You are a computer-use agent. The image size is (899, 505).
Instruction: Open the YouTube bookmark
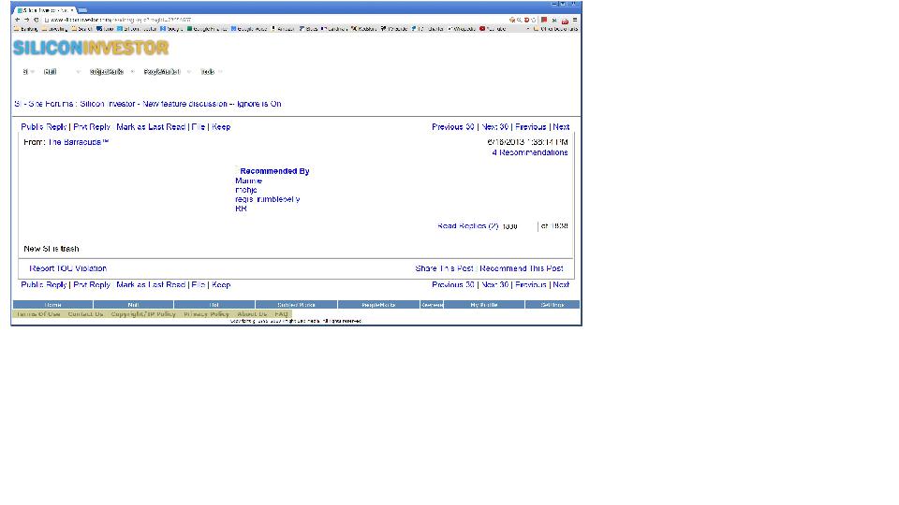pos(493,29)
